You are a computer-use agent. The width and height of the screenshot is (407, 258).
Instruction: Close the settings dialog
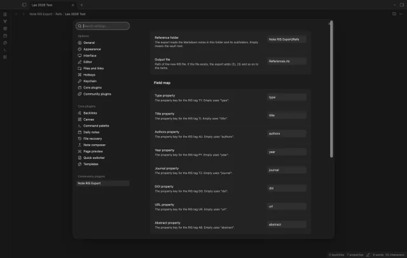[x=329, y=24]
